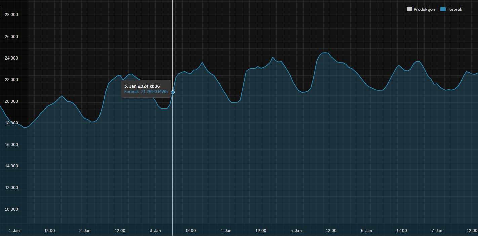Click the tooltip value 'Forbruk: 21 269,0 MWh'
478x236 pixels.
pyautogui.click(x=146, y=92)
